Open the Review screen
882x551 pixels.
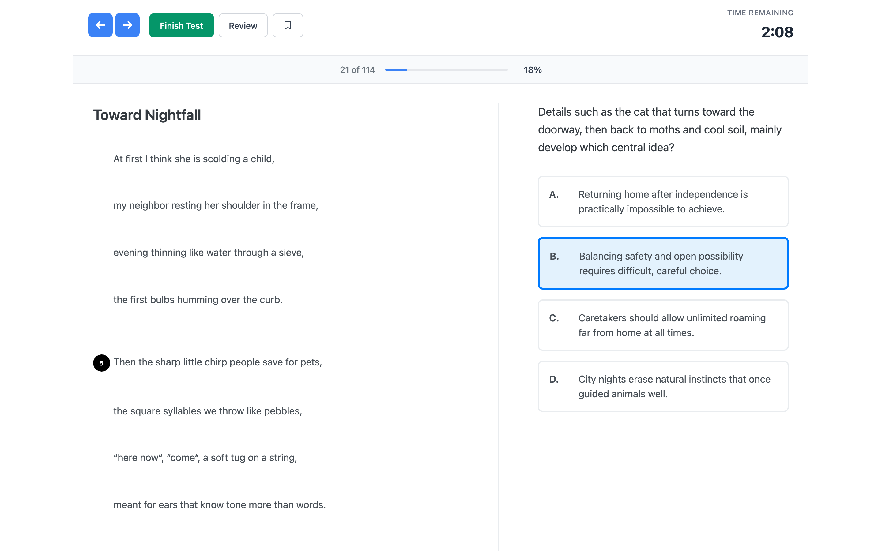tap(243, 25)
